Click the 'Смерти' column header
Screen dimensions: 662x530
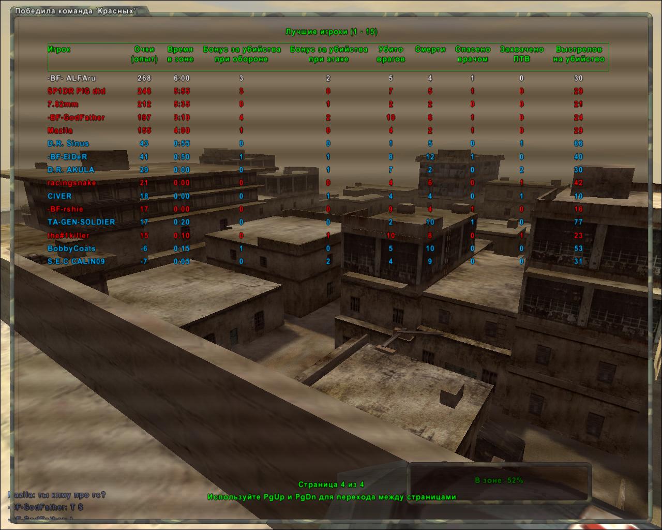[x=430, y=50]
